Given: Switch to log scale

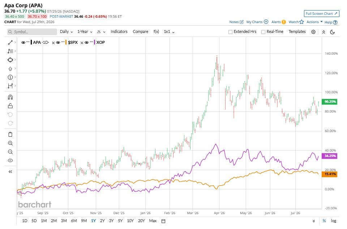Looking at the screenshot, I should tap(334, 221).
